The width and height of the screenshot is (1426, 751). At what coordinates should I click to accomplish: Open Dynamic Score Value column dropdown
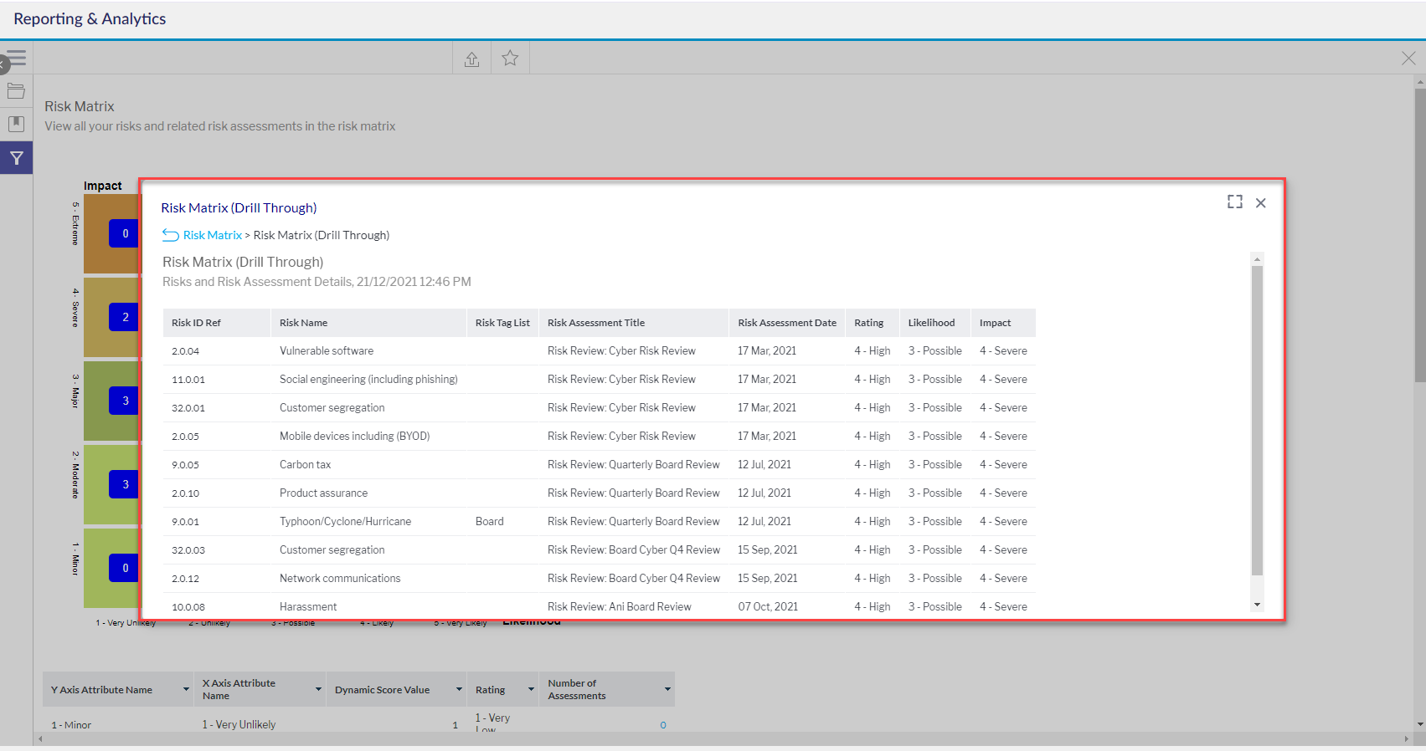[459, 690]
